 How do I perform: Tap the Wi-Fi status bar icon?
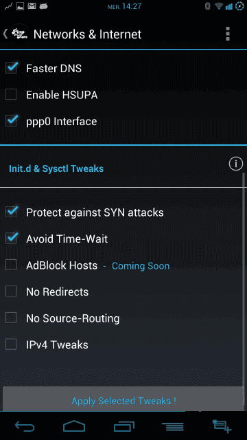pyautogui.click(x=219, y=6)
